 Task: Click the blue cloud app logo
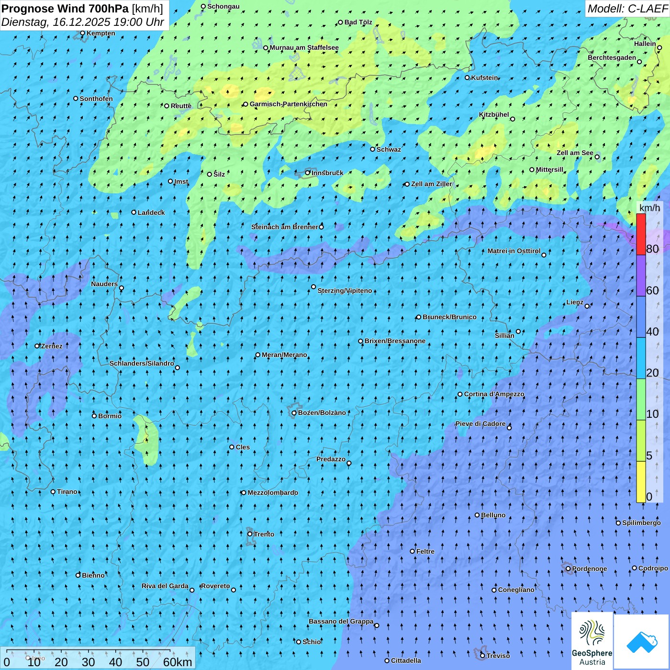[x=642, y=642]
